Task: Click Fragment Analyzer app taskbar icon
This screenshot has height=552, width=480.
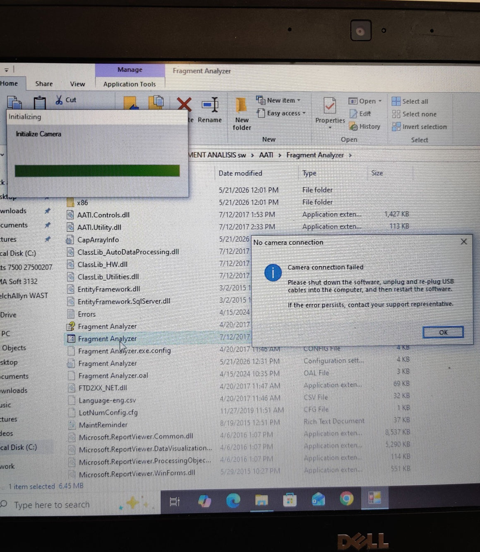Action: [374, 498]
